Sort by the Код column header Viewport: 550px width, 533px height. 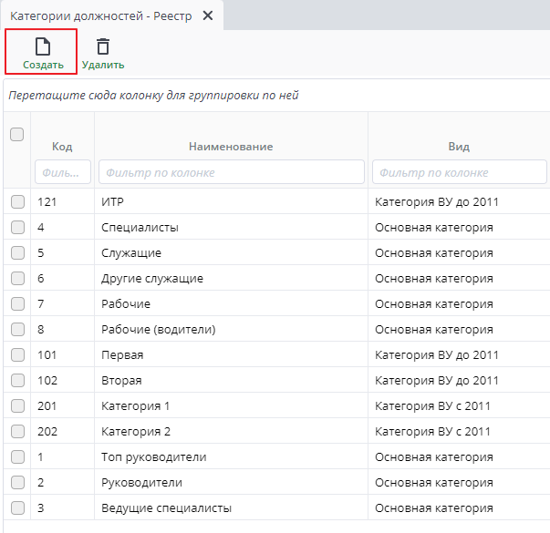(x=62, y=147)
